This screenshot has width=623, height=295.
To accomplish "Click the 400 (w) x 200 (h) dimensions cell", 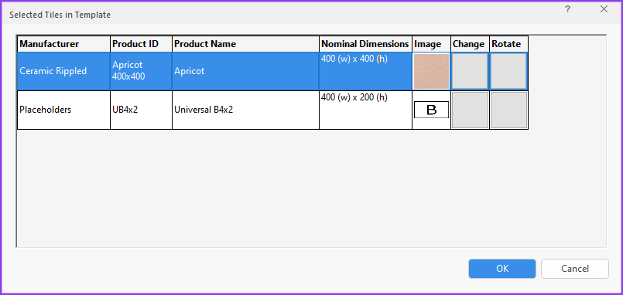I will [x=365, y=110].
